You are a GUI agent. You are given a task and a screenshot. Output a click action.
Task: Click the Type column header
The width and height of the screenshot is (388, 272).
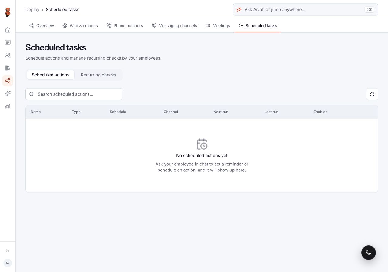point(76,112)
